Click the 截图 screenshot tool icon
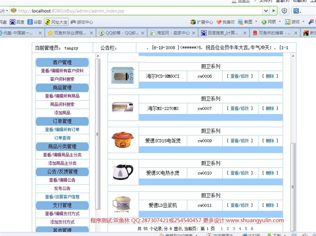The image size is (316, 236). coord(241,22)
